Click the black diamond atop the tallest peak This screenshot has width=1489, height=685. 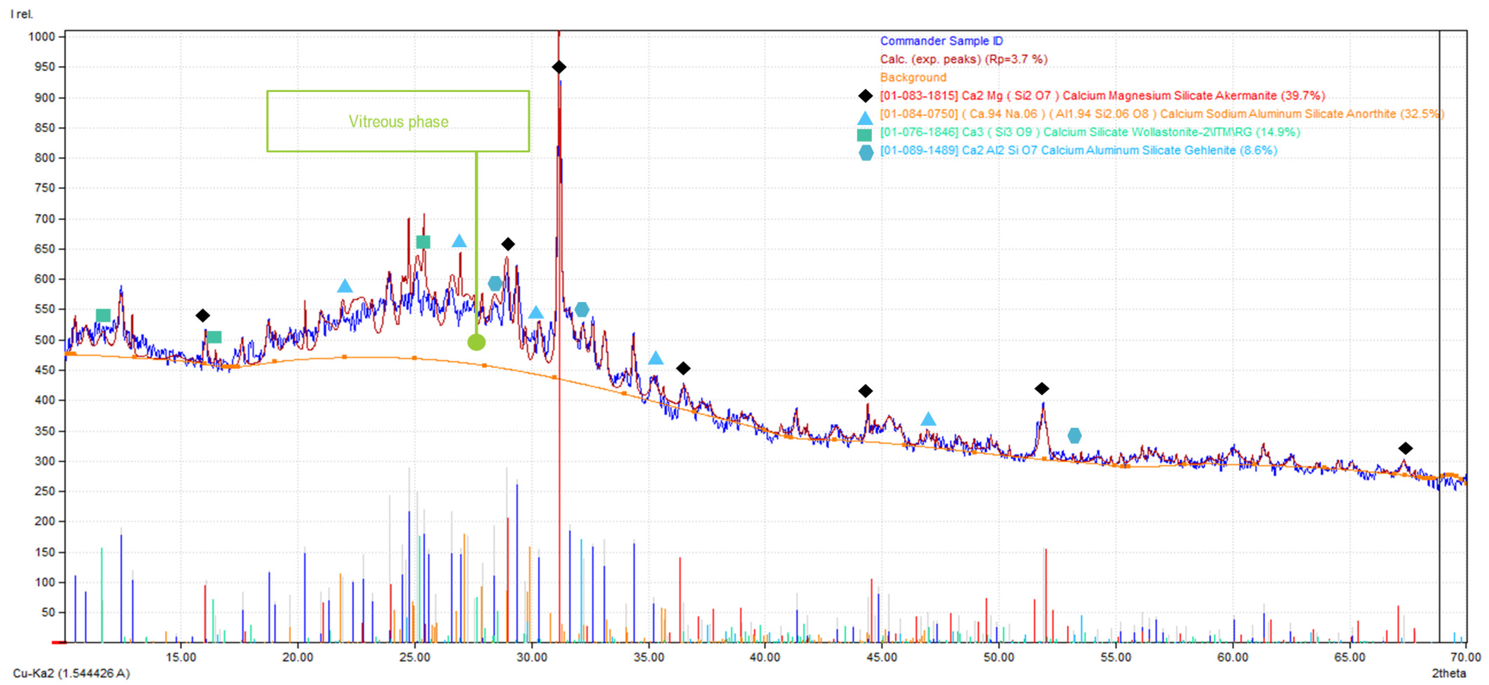[558, 67]
